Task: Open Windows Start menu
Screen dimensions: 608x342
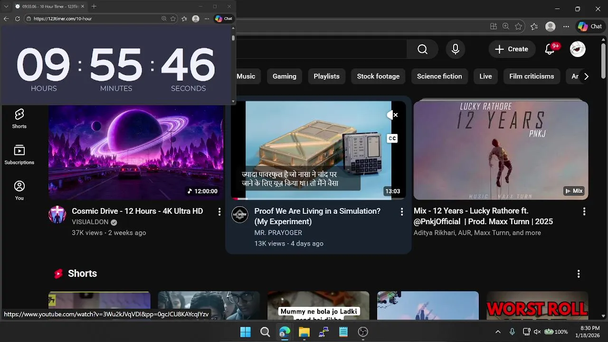Action: tap(246, 332)
